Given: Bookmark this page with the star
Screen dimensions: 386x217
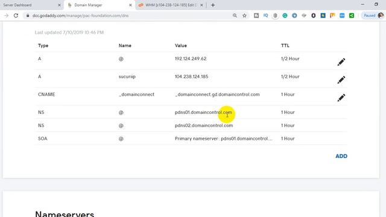Looking at the screenshot, I should pos(244,16).
